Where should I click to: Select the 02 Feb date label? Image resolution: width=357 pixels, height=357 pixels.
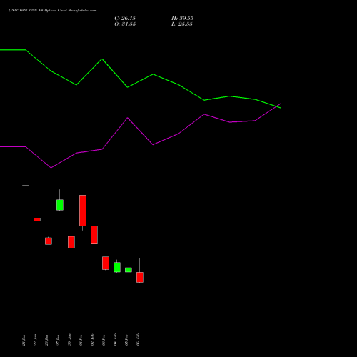click(x=92, y=340)
